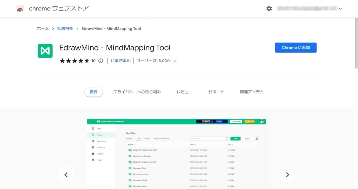Viewport: 358px width, 189px height.
Task: Sort files by the Time column arrow
Action: [x=195, y=144]
